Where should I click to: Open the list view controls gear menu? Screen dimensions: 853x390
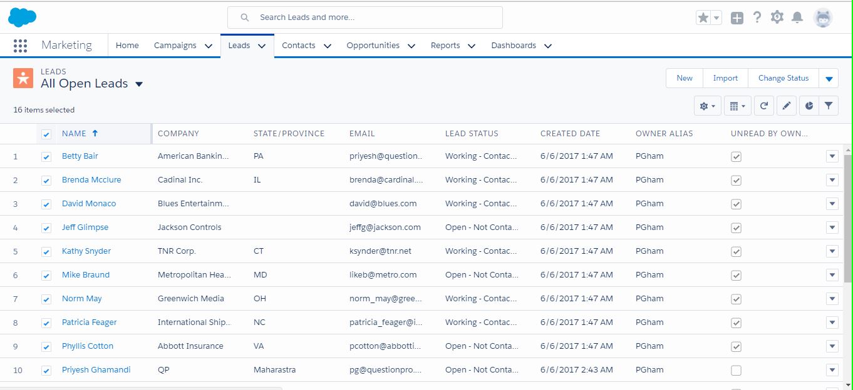[708, 106]
